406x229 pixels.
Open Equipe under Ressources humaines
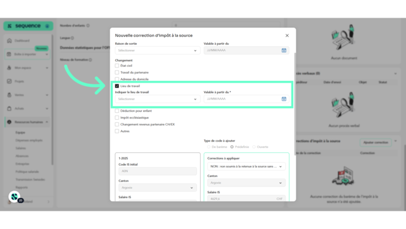[20, 132]
